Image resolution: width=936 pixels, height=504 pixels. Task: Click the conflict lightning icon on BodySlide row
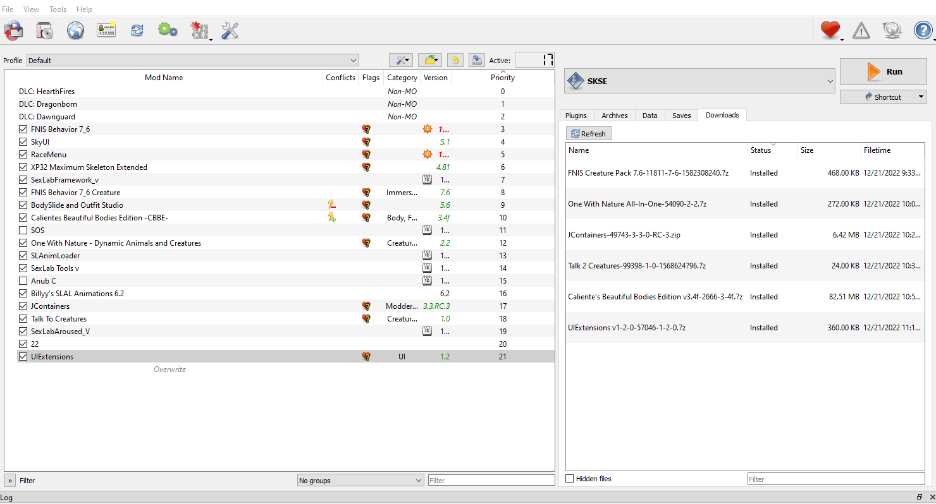[331, 205]
